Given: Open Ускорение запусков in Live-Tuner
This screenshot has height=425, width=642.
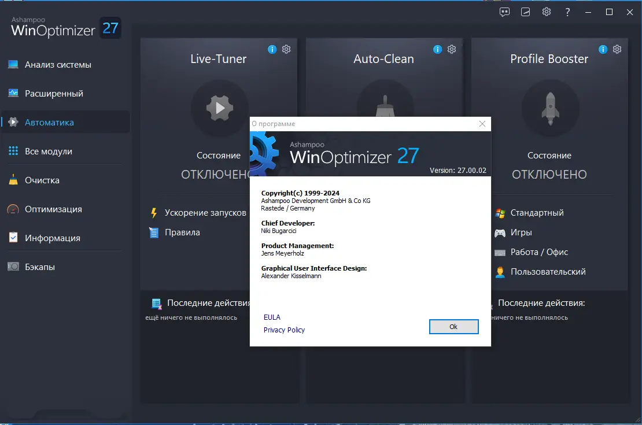Looking at the screenshot, I should click(199, 213).
